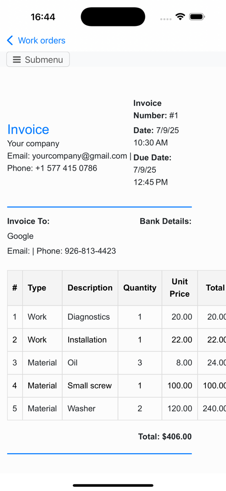This screenshot has width=226, height=491.
Task: Tap the # column header
Action: (x=15, y=288)
